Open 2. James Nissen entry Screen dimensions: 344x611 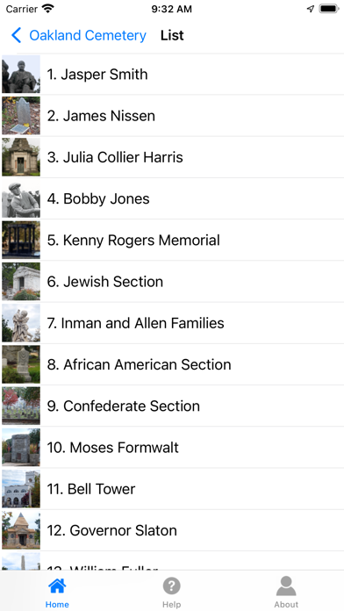tap(172, 116)
